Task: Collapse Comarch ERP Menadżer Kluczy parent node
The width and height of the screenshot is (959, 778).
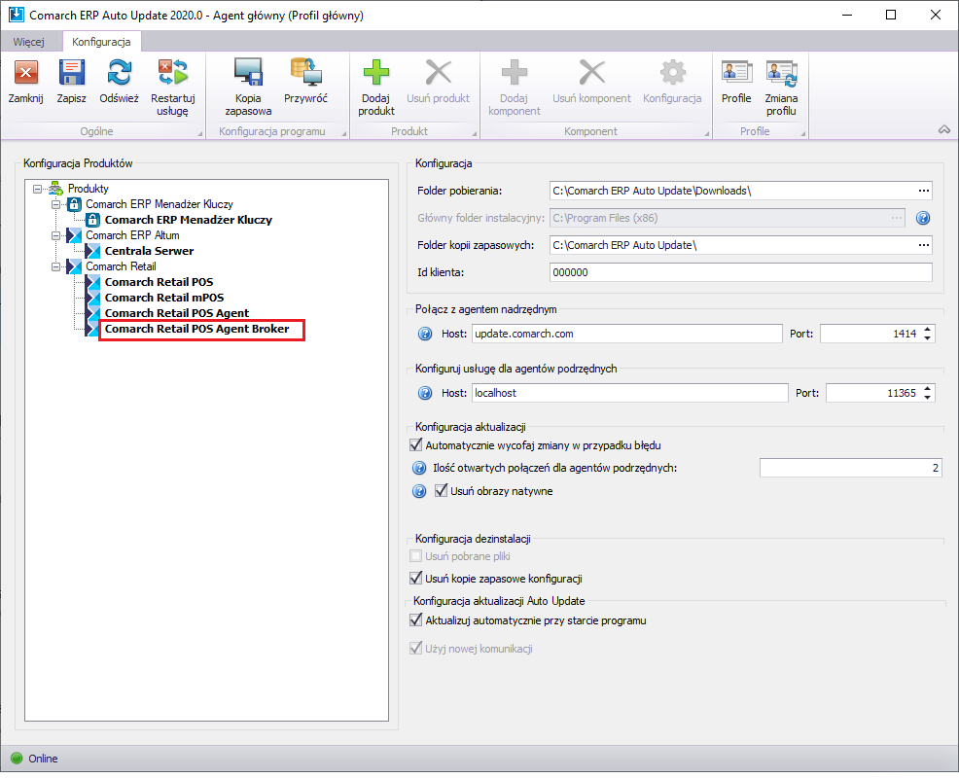Action: click(55, 204)
